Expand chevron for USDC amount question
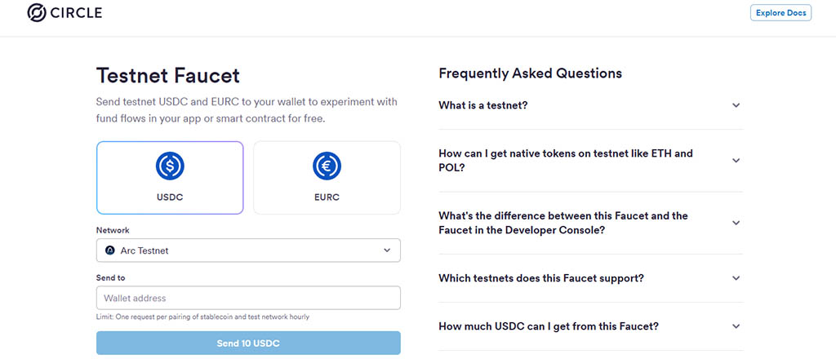The image size is (836, 359). (x=736, y=326)
